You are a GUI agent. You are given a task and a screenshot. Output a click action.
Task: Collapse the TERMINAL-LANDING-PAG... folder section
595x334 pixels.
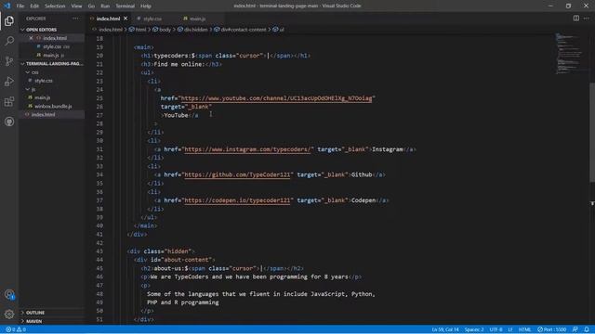[52, 64]
